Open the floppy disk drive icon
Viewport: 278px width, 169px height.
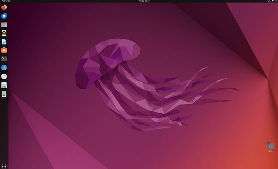coord(4,85)
